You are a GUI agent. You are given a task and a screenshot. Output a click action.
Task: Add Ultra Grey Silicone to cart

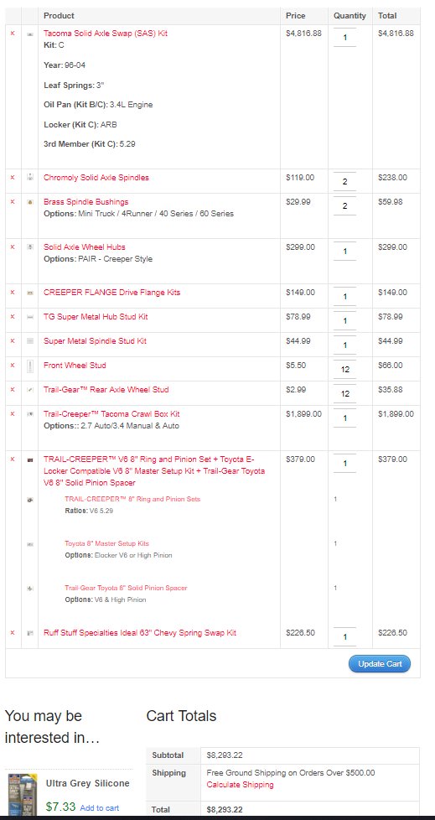[100, 808]
